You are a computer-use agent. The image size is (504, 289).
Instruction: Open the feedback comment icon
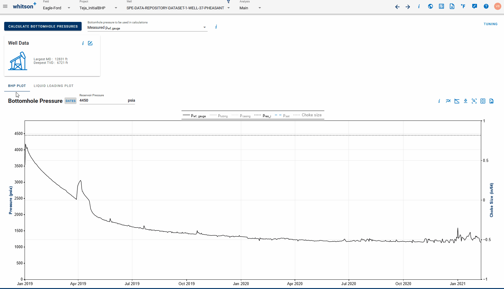(475, 6)
